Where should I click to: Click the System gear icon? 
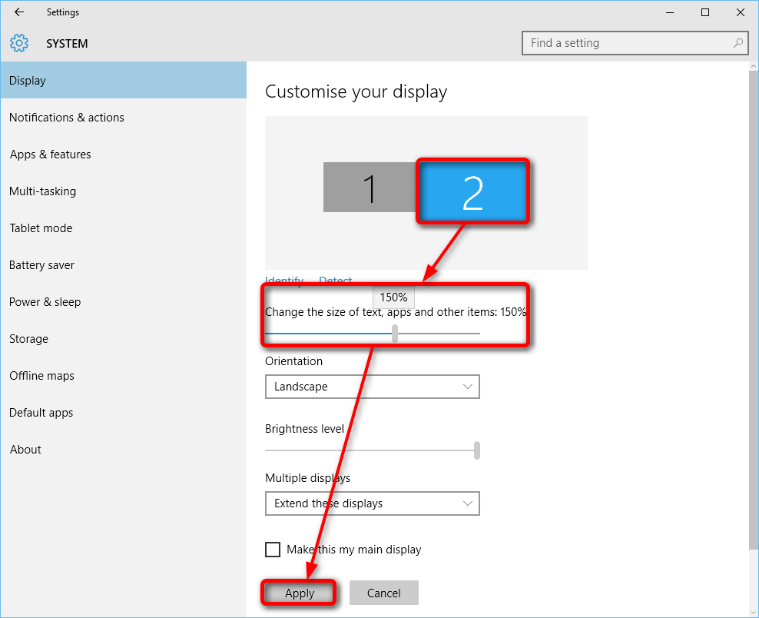tap(19, 43)
